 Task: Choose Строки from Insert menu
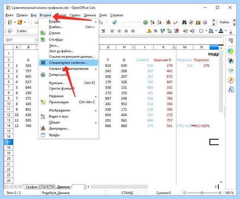tap(68, 33)
